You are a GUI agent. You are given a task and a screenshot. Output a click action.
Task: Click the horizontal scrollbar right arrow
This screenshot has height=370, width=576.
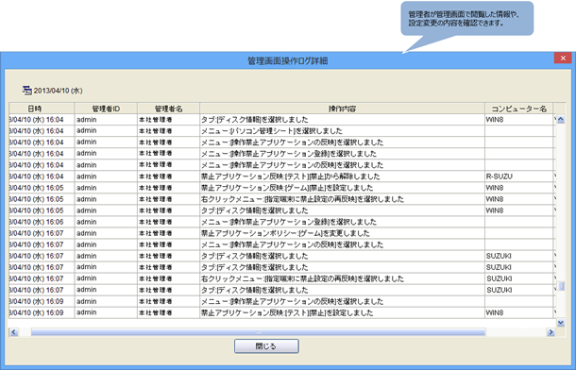(x=551, y=332)
